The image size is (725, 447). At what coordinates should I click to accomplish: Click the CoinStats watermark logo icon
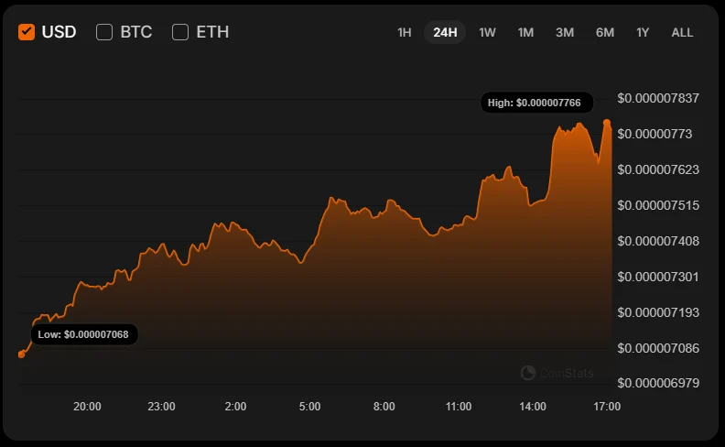[528, 373]
